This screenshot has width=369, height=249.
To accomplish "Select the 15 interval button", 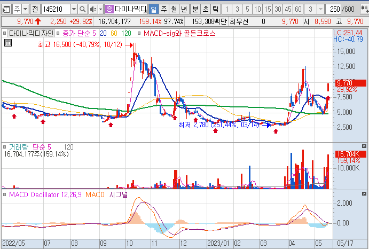I will (268, 10).
